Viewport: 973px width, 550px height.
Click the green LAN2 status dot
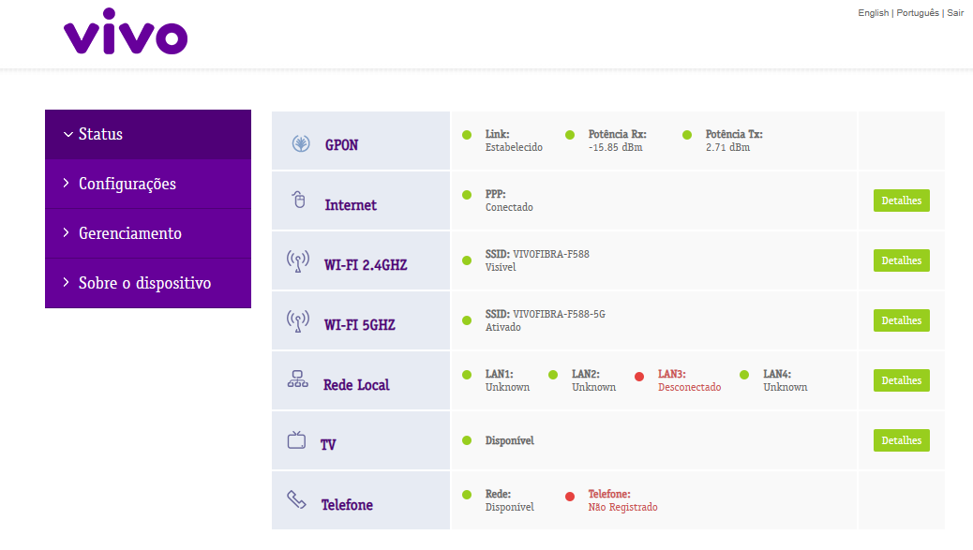pos(553,375)
